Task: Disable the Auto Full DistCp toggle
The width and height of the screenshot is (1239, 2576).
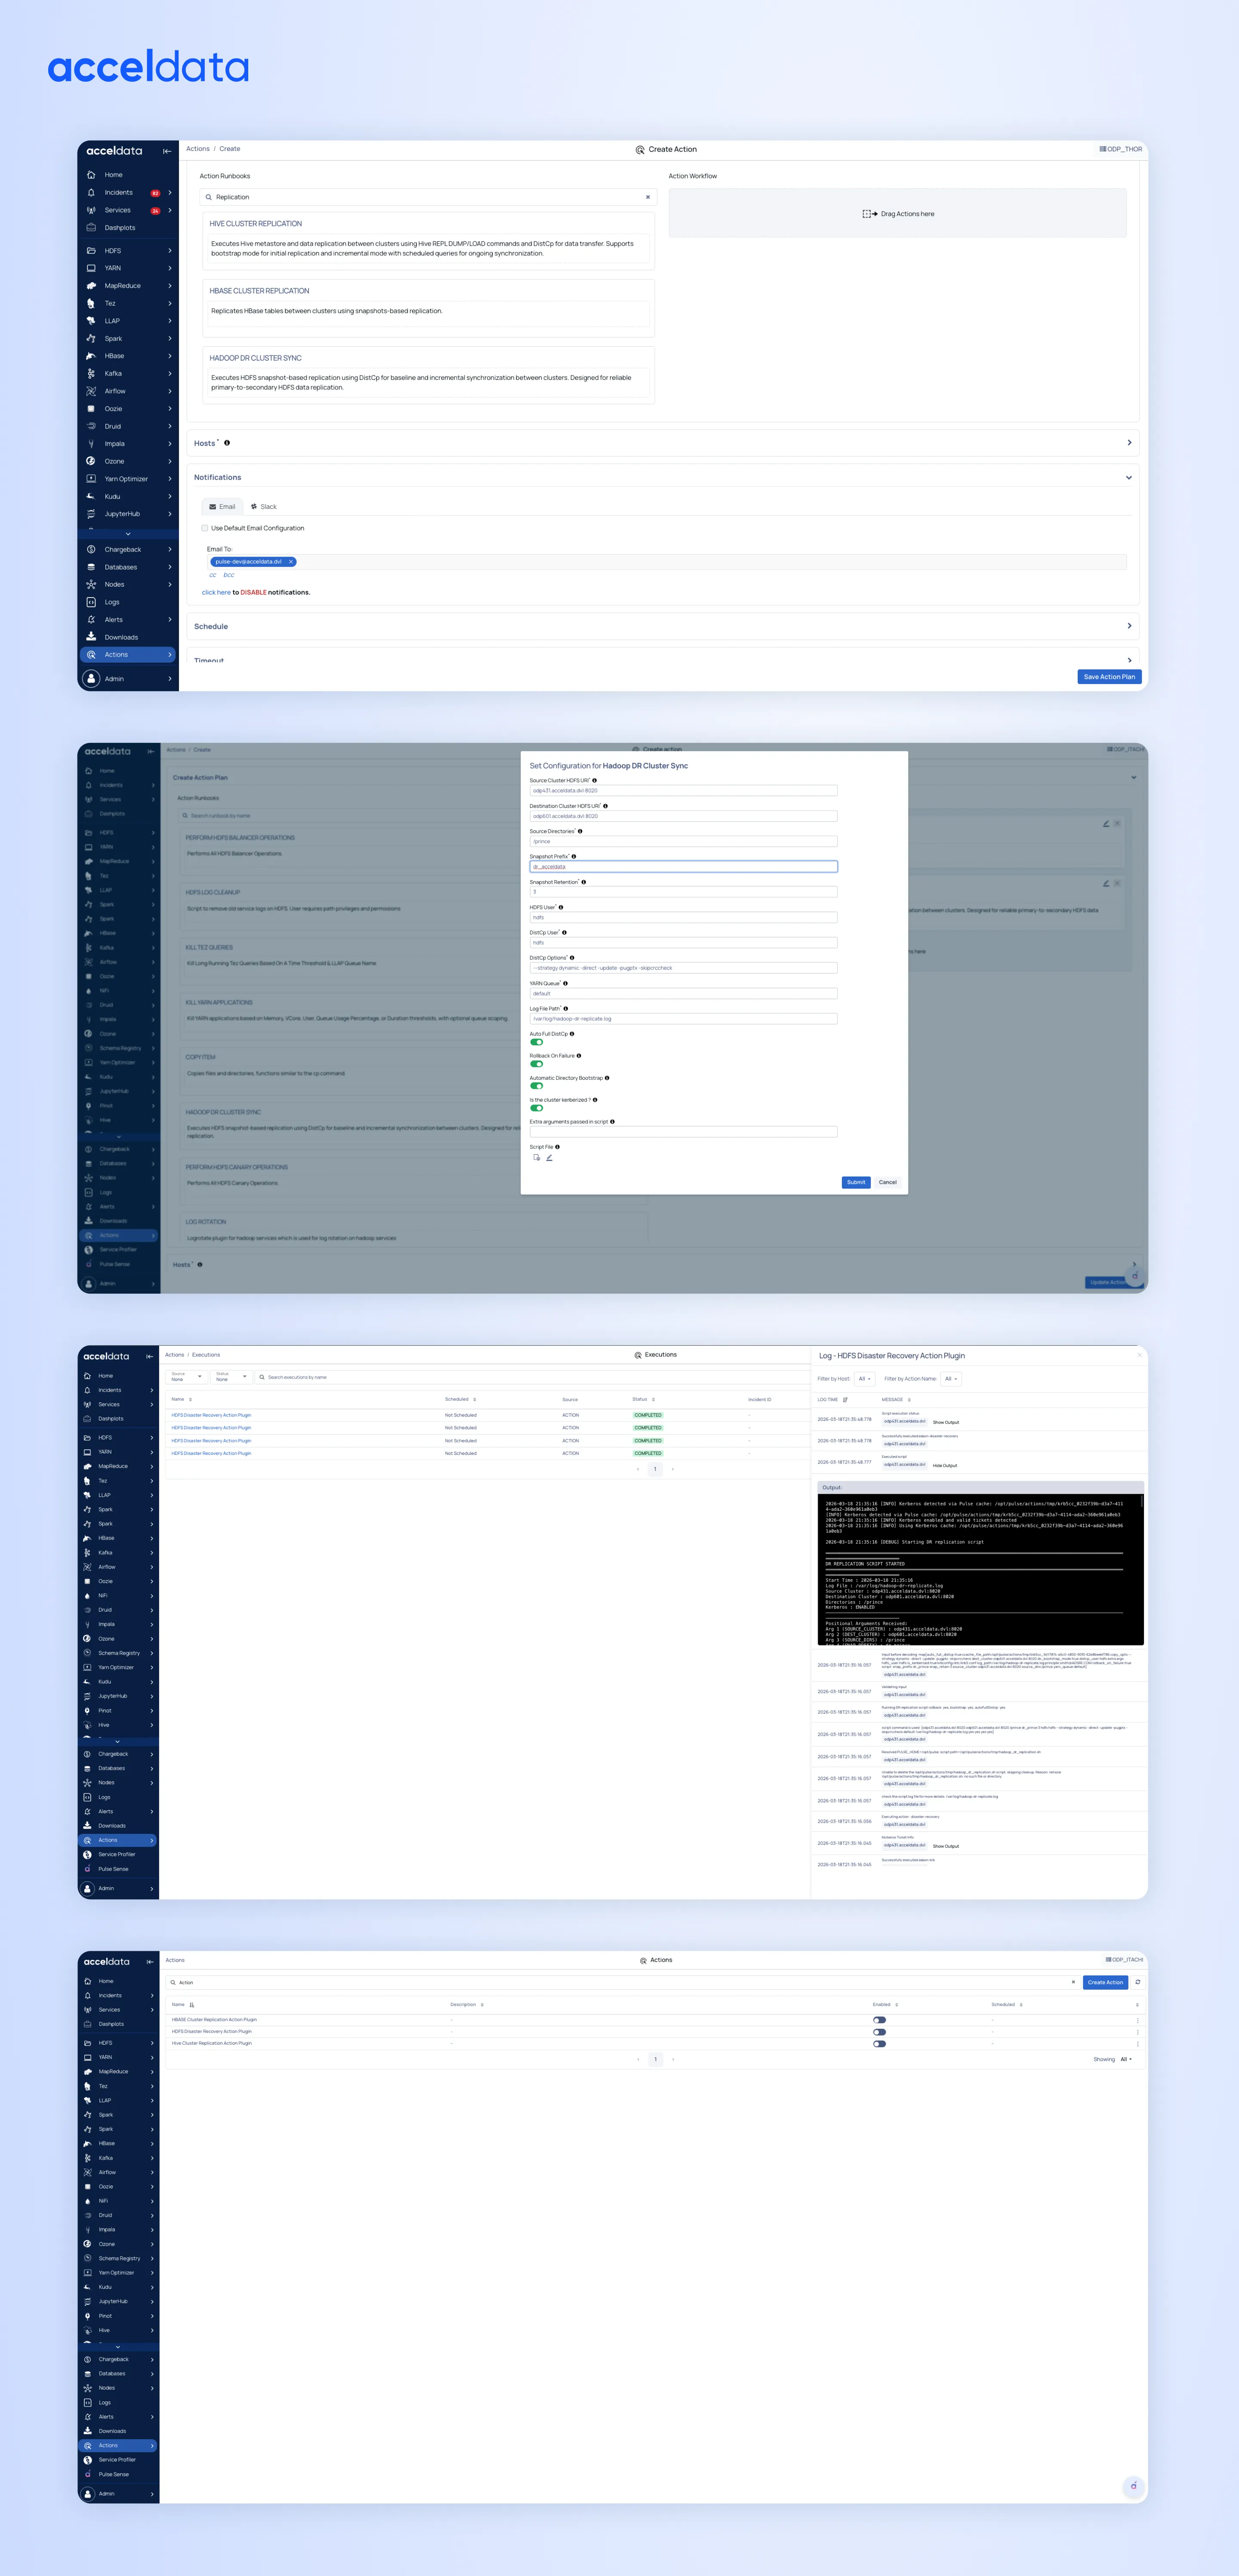Action: pos(537,1041)
